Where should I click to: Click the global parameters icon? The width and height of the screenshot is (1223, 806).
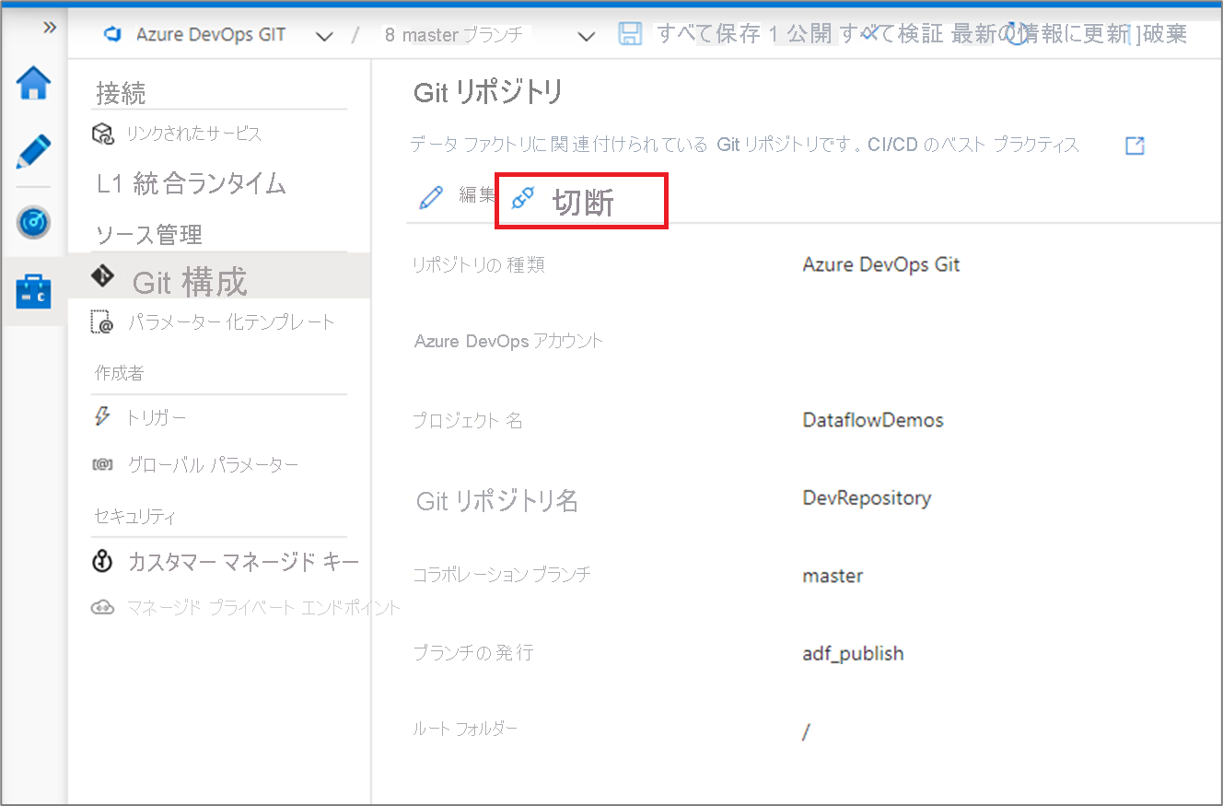tap(101, 466)
